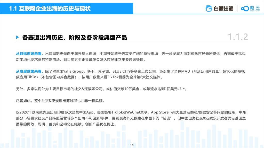Click the line starting 另外，多家以海外
The width and height of the screenshot is (264, 148).
pos(101,89)
